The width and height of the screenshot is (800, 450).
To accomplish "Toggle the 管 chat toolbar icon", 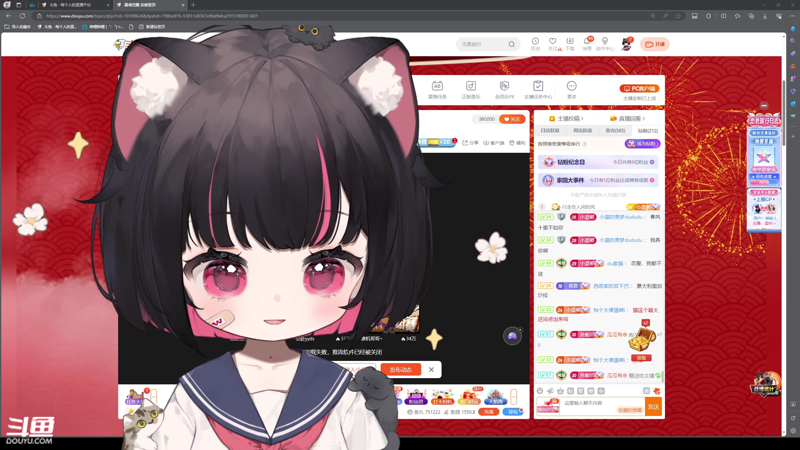I will click(581, 391).
